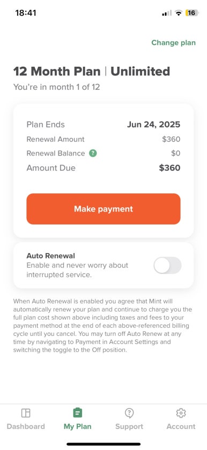207x450 pixels.
Task: Tap the Change plan link
Action: (x=174, y=43)
